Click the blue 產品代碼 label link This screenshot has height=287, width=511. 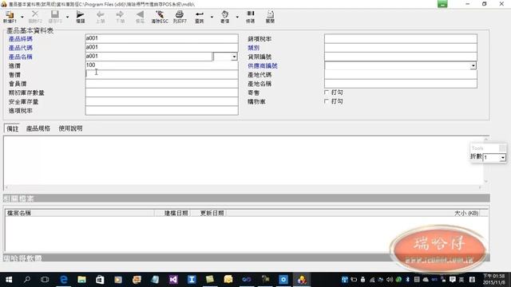click(x=21, y=48)
